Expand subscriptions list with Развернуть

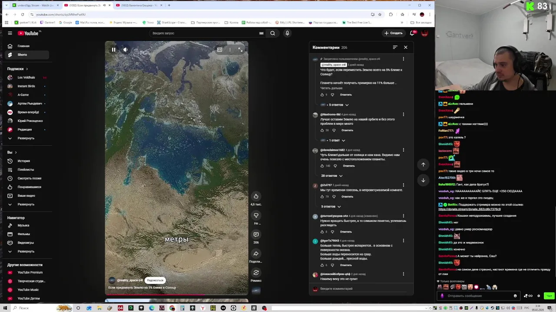(x=27, y=138)
